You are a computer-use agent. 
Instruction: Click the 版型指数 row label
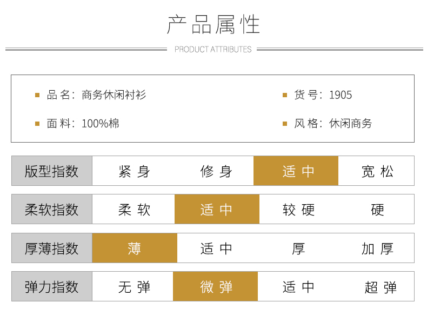click(52, 171)
